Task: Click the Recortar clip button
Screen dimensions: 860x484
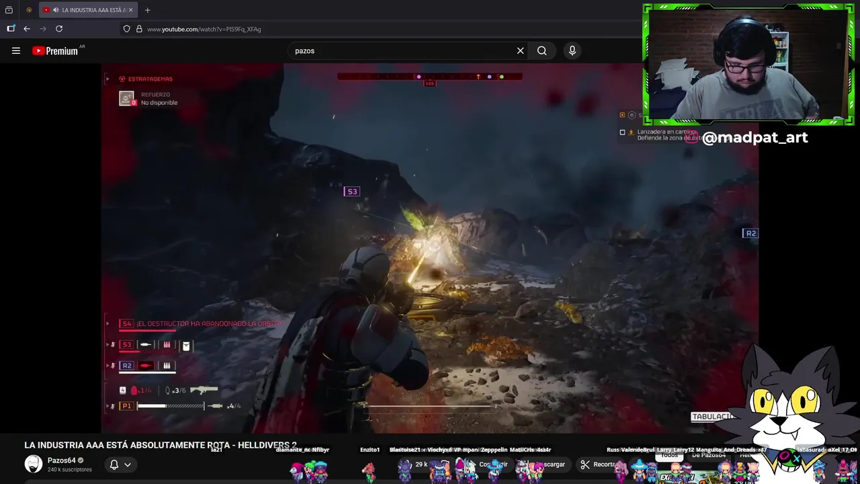Action: click(x=599, y=465)
